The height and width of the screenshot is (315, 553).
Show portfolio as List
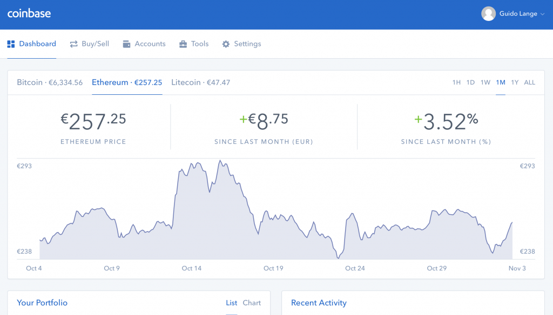point(231,303)
